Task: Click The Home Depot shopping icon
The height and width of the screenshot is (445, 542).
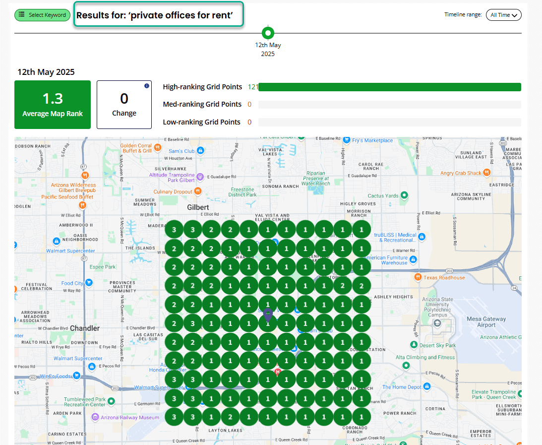Action: point(427,386)
